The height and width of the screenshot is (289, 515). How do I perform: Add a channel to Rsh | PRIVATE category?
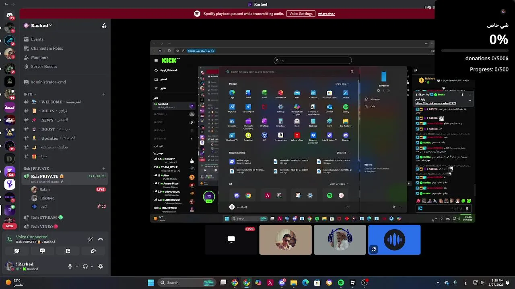click(103, 169)
